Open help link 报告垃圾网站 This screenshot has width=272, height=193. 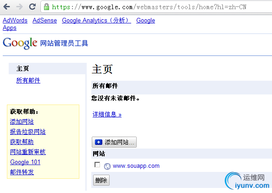(x=28, y=132)
